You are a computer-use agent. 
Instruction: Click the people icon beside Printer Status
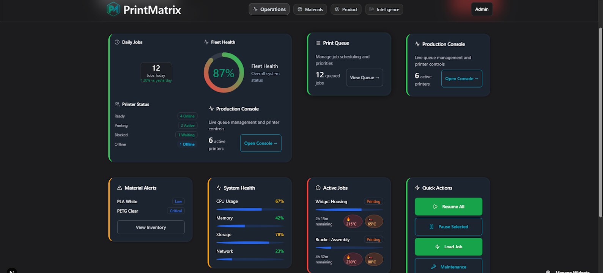click(117, 104)
